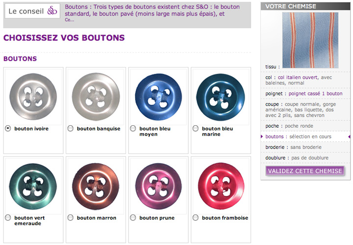Viewport: 353px width, 245px height.
Task: Click the banquise button image
Action: pos(96,97)
